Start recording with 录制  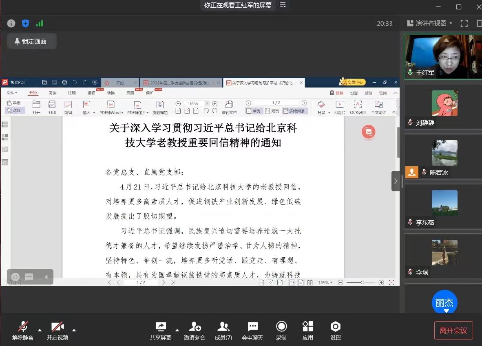[281, 331]
